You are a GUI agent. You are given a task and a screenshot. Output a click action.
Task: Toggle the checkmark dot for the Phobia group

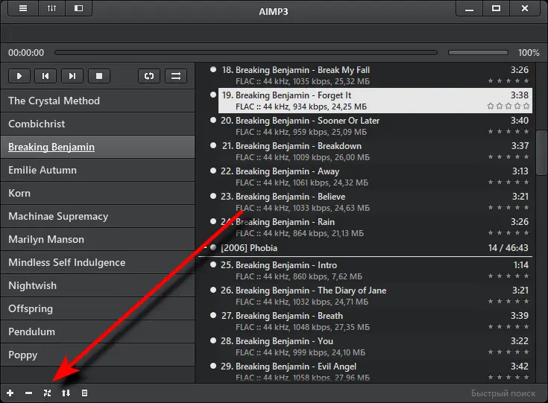[213, 247]
